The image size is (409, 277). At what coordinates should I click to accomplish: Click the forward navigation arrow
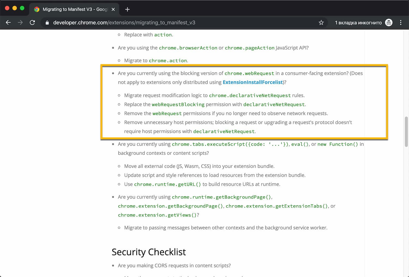20,23
